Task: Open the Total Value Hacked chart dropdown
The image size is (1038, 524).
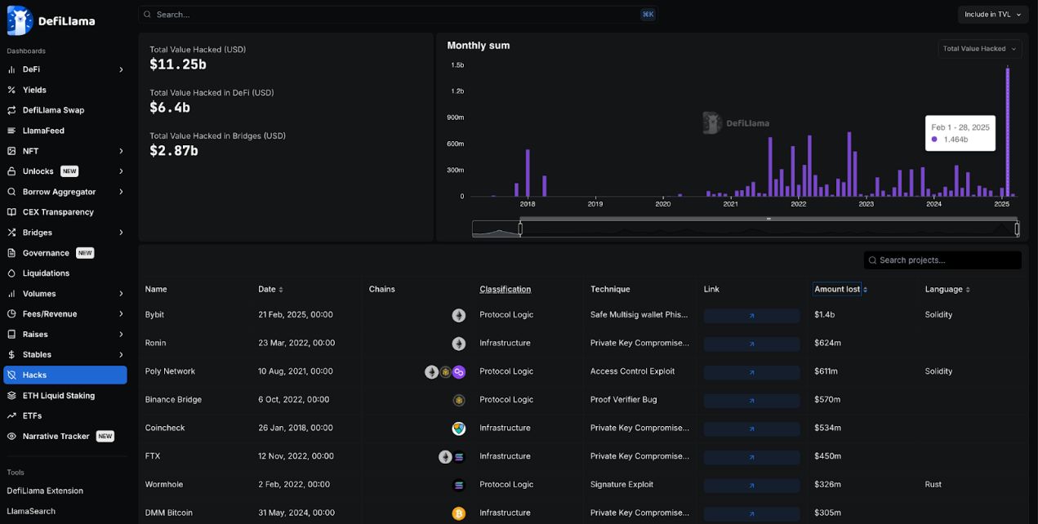Action: click(x=979, y=49)
